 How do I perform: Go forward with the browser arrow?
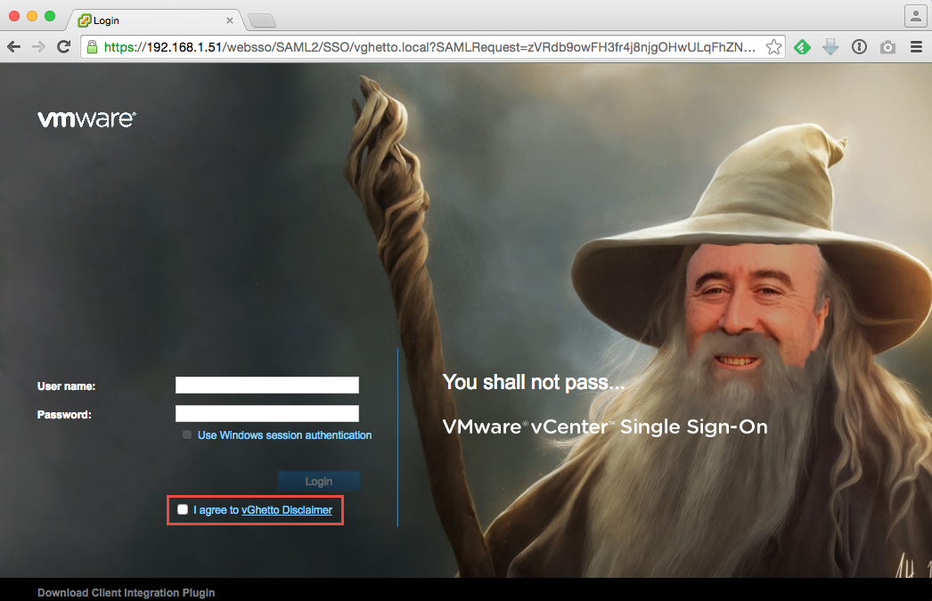38,47
